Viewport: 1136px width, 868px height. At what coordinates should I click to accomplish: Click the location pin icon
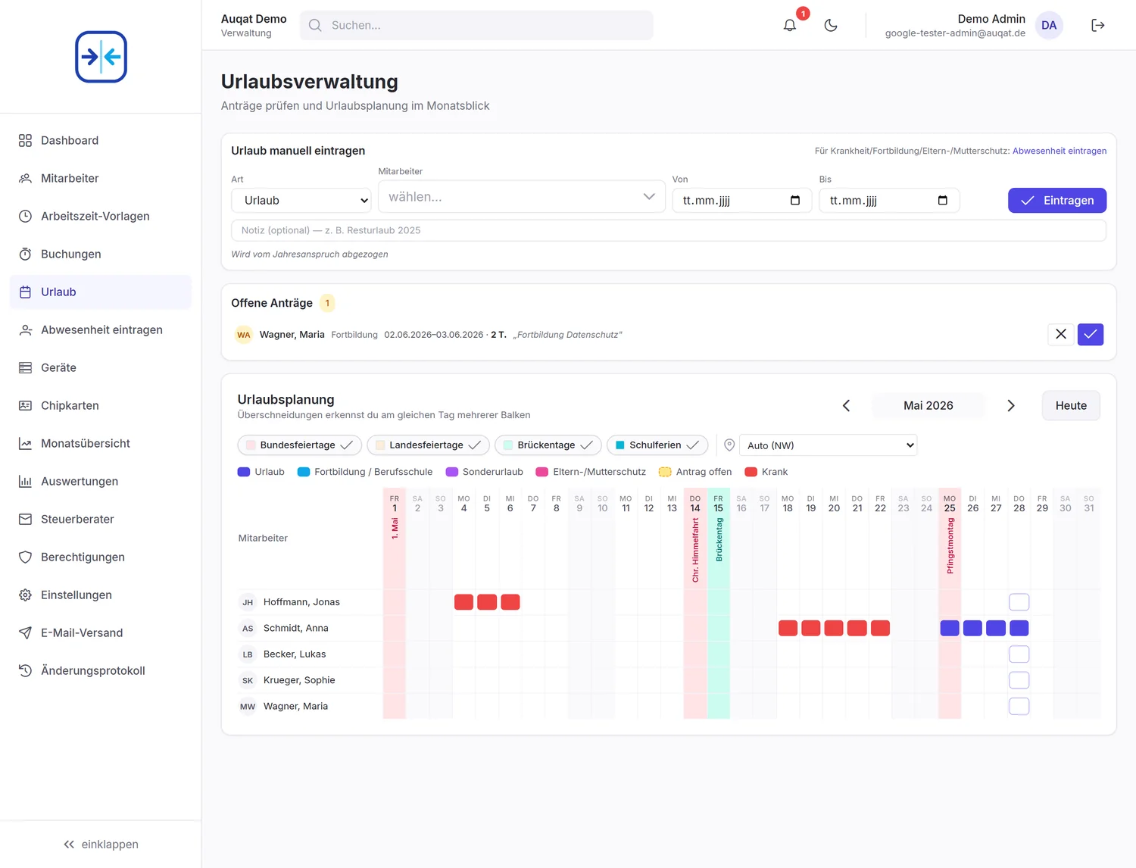(x=729, y=445)
